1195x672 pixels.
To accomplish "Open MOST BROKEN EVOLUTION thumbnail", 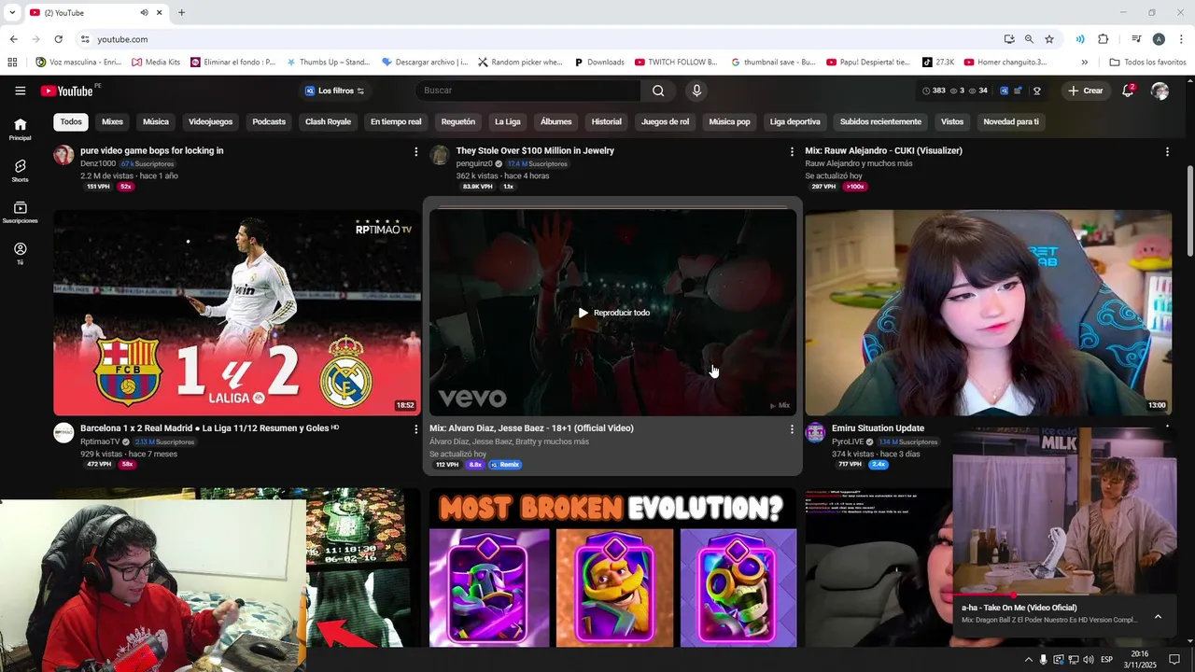I will click(x=613, y=567).
